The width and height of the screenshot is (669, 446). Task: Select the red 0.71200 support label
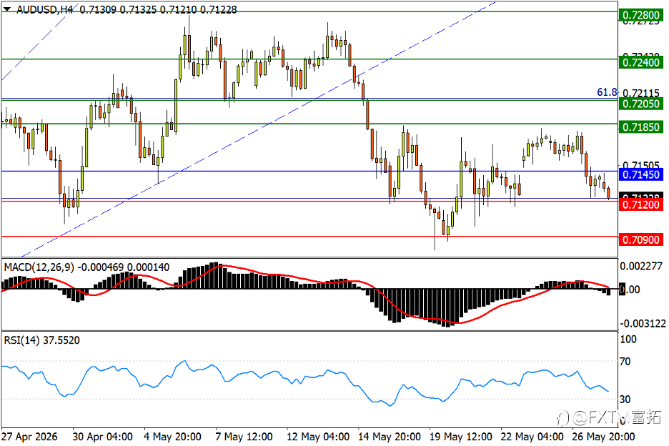tap(641, 205)
